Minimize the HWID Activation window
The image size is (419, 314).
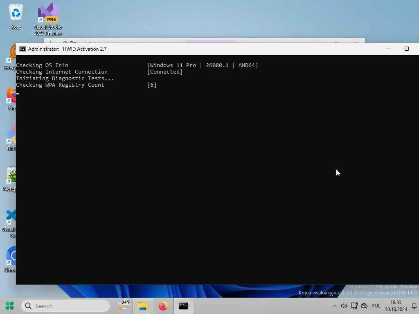point(388,49)
